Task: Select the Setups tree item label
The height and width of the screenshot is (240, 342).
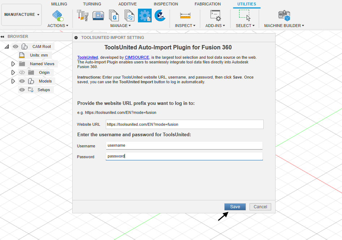Action: [x=44, y=90]
